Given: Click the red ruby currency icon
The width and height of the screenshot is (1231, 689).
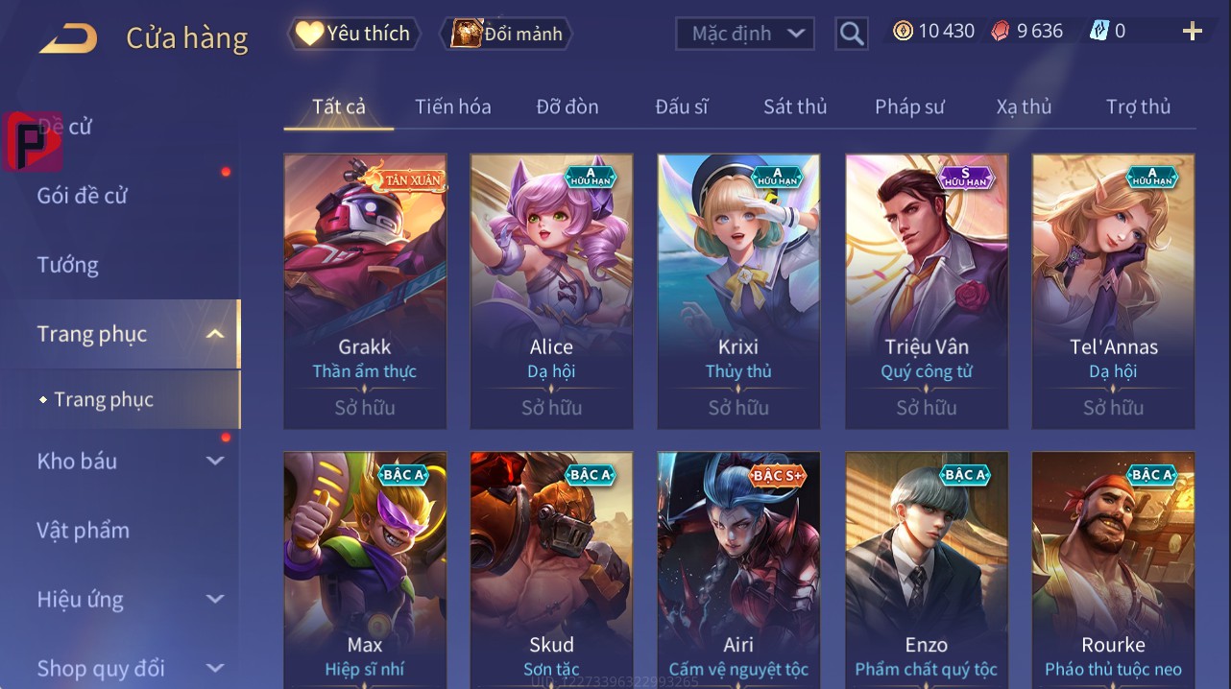Looking at the screenshot, I should tap(1001, 31).
